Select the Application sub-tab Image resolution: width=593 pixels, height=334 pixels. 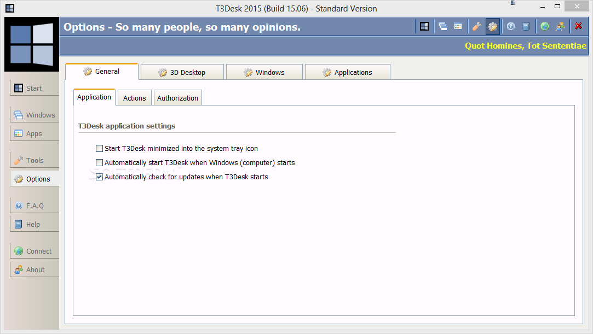(94, 97)
